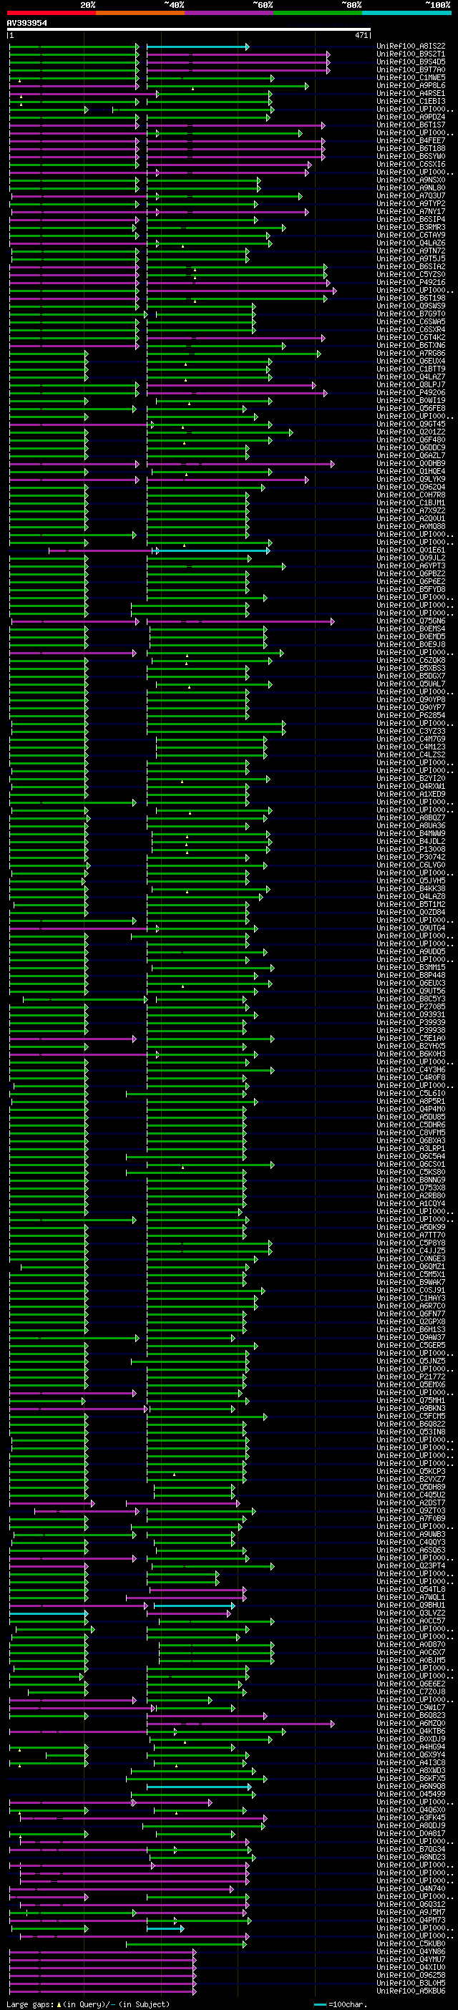Select the UniRef100_C6ZQK8 label
Viewport: 458px width, 2010px height.
[411, 660]
